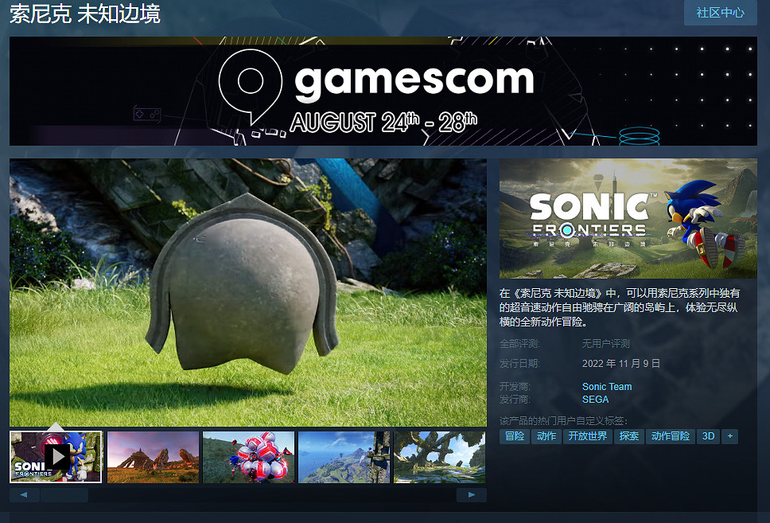Select the 冒险 tag

[x=515, y=436]
